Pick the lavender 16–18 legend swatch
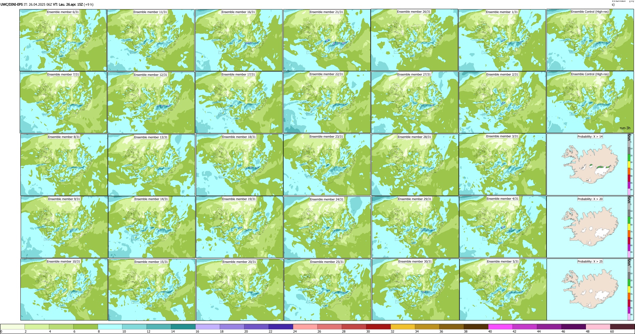635x334 pixels. [x=208, y=327]
